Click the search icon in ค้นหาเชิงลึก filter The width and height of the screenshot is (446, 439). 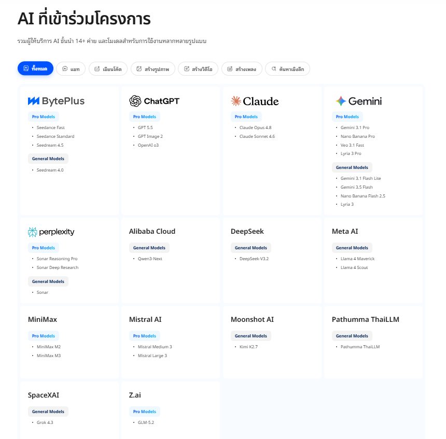point(274,69)
